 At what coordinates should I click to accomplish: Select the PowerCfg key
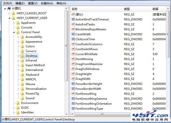pyautogui.click(x=32, y=94)
